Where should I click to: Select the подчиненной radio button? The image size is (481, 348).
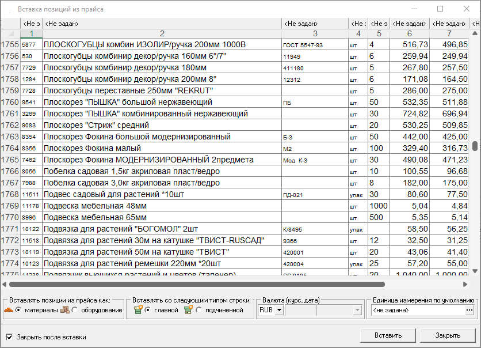[199, 311]
